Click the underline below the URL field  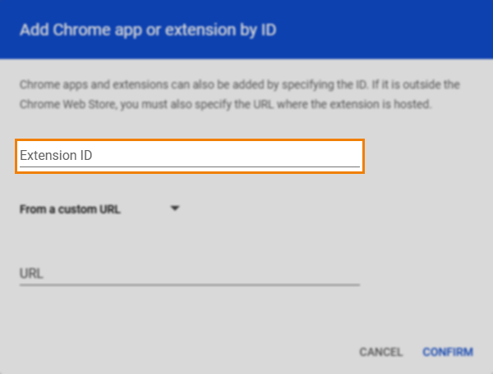point(189,285)
